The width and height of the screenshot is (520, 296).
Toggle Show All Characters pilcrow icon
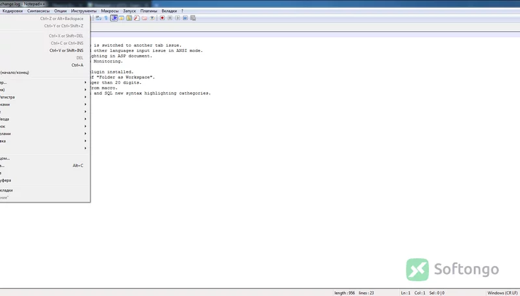[x=106, y=18]
